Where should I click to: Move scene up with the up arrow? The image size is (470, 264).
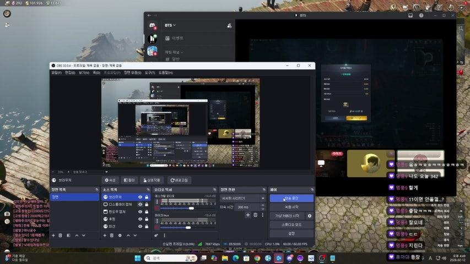pyautogui.click(x=77, y=235)
